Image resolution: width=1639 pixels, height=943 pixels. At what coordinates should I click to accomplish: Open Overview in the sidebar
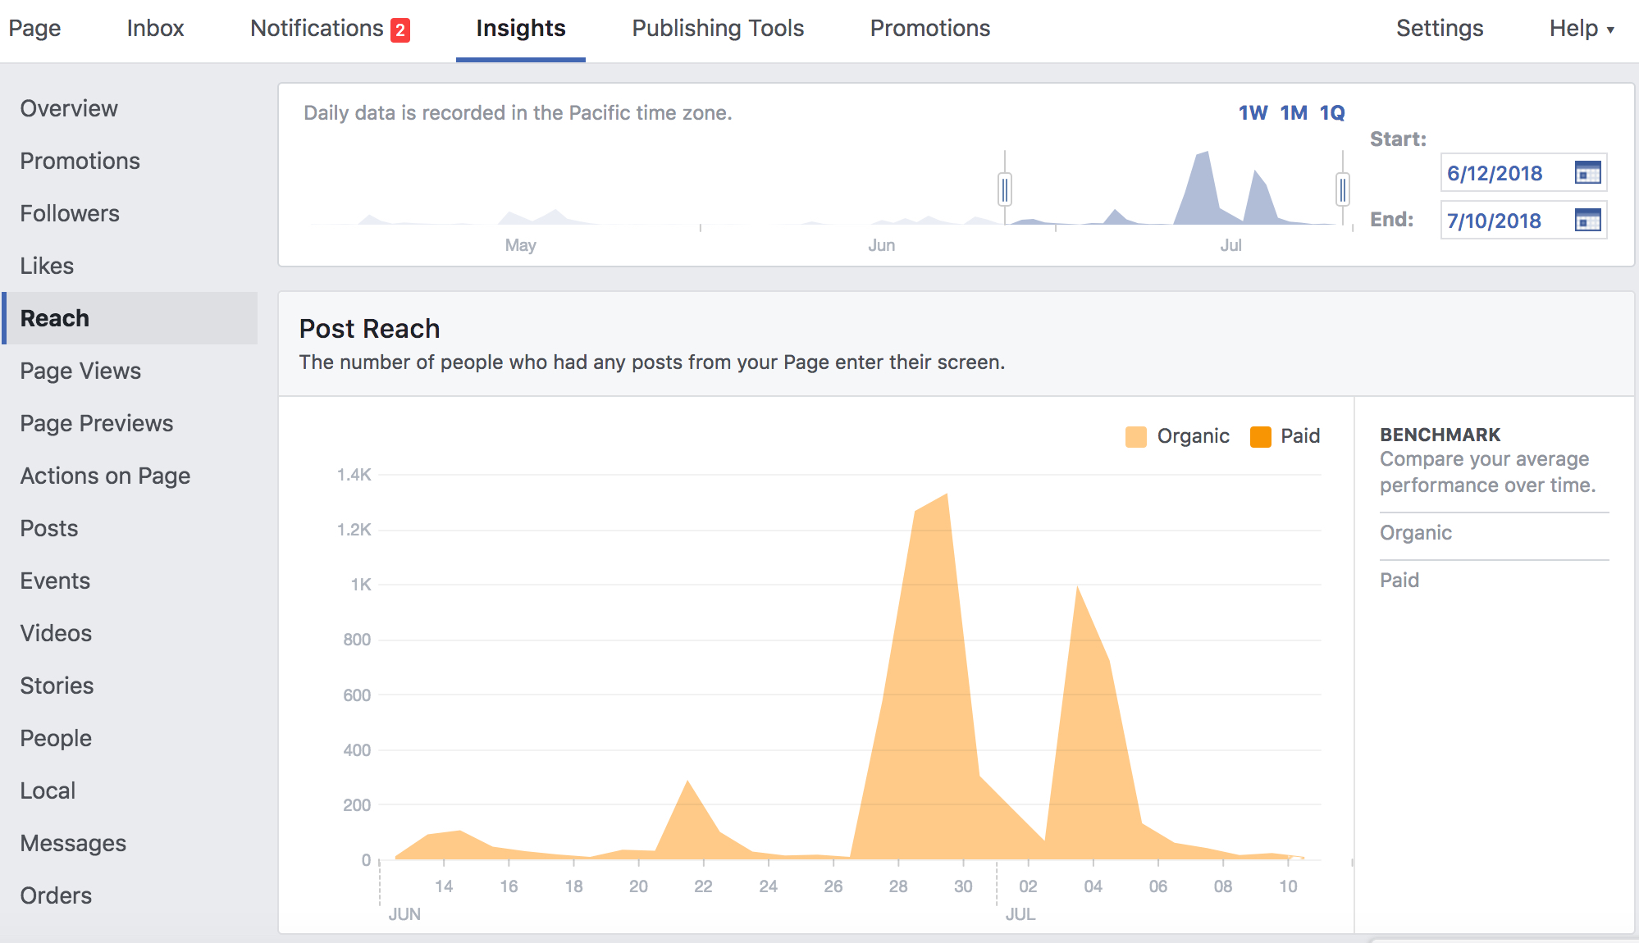tap(69, 108)
